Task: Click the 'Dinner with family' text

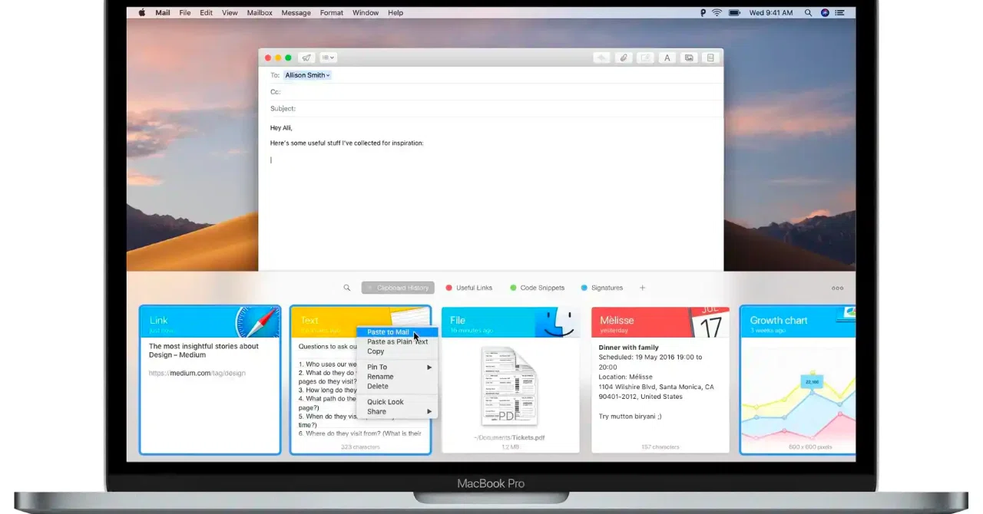Action: (x=628, y=348)
